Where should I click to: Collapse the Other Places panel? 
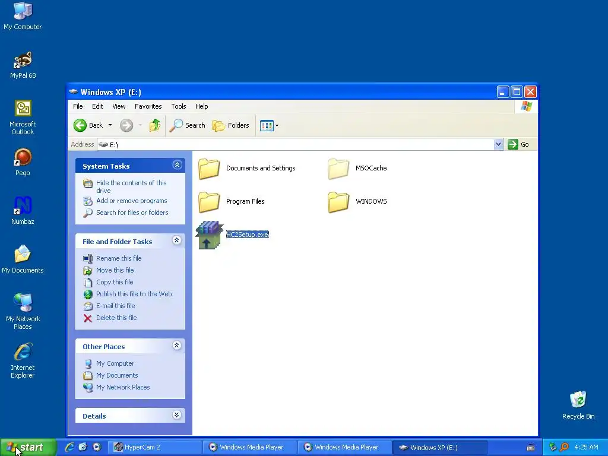(x=177, y=346)
